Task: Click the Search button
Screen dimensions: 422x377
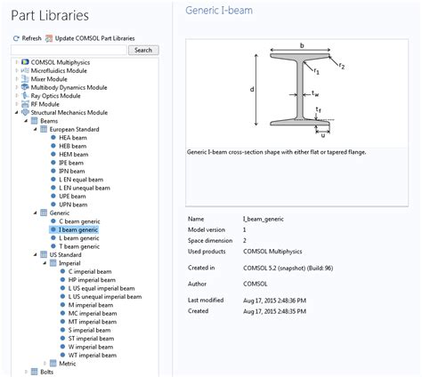Action: pyautogui.click(x=143, y=50)
